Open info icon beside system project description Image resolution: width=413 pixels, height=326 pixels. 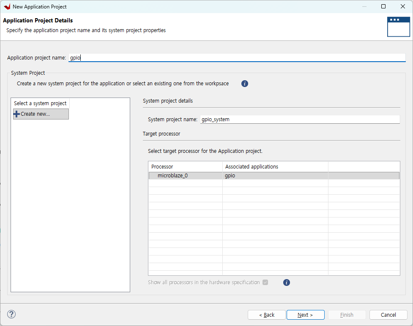click(245, 84)
